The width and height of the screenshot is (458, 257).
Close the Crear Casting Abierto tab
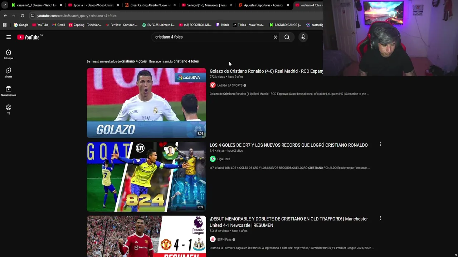(175, 5)
